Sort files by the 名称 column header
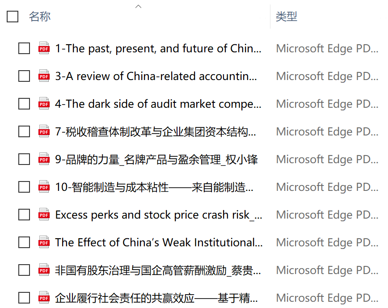388x308 pixels. tap(40, 17)
